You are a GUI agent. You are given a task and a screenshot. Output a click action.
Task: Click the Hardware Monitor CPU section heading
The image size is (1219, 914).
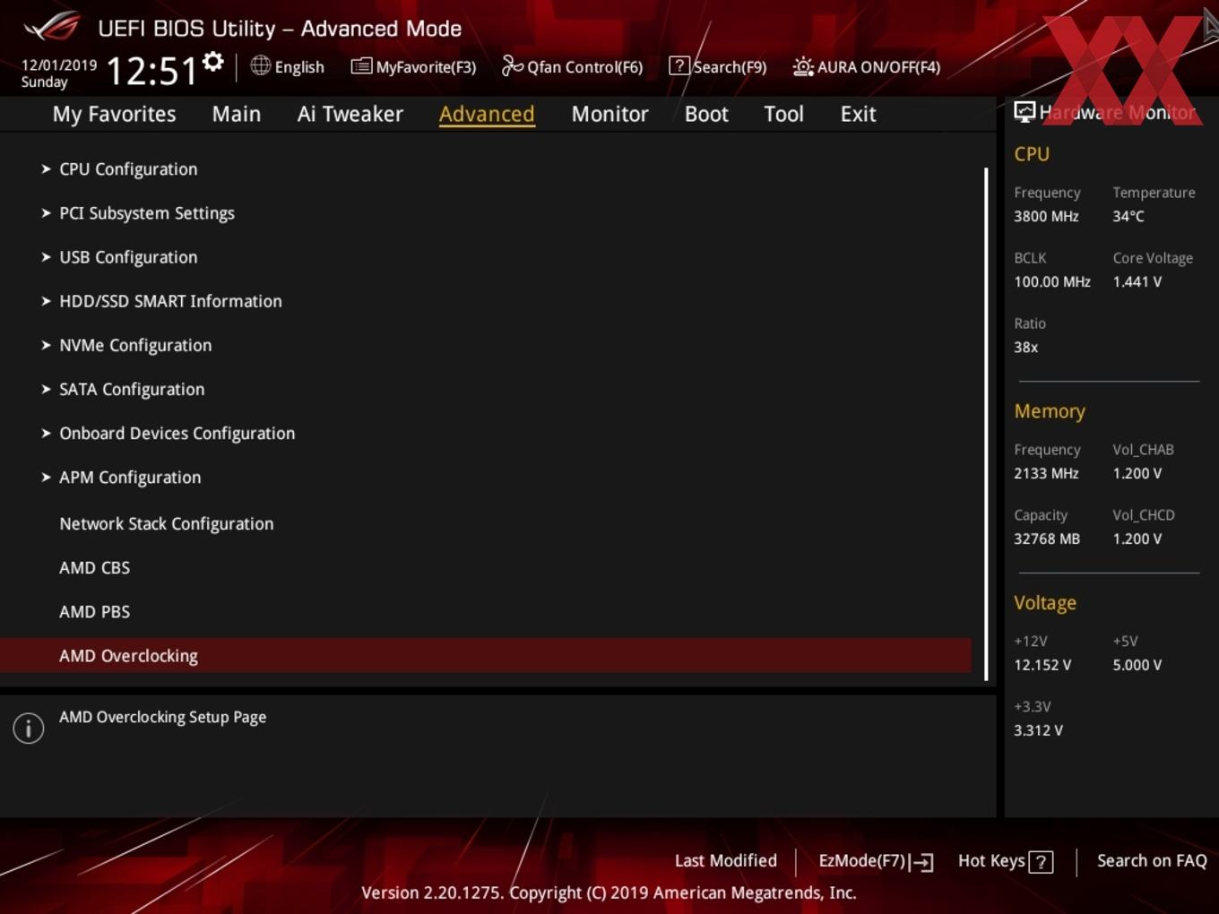(x=1032, y=154)
